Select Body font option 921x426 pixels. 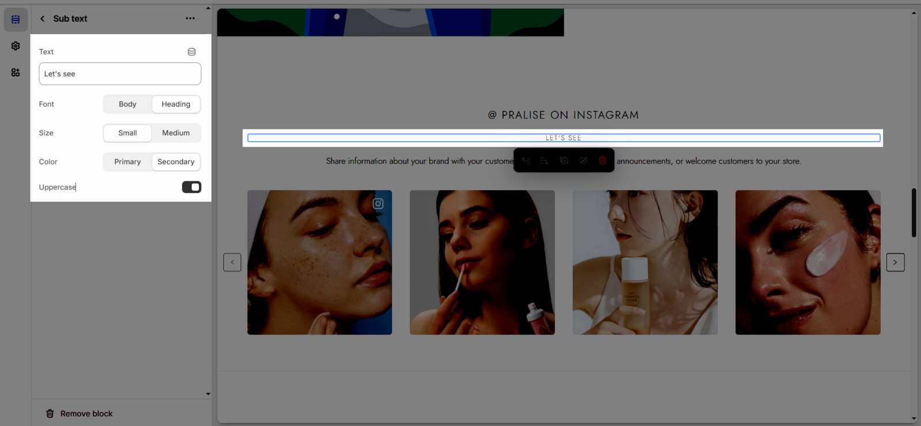pyautogui.click(x=127, y=104)
